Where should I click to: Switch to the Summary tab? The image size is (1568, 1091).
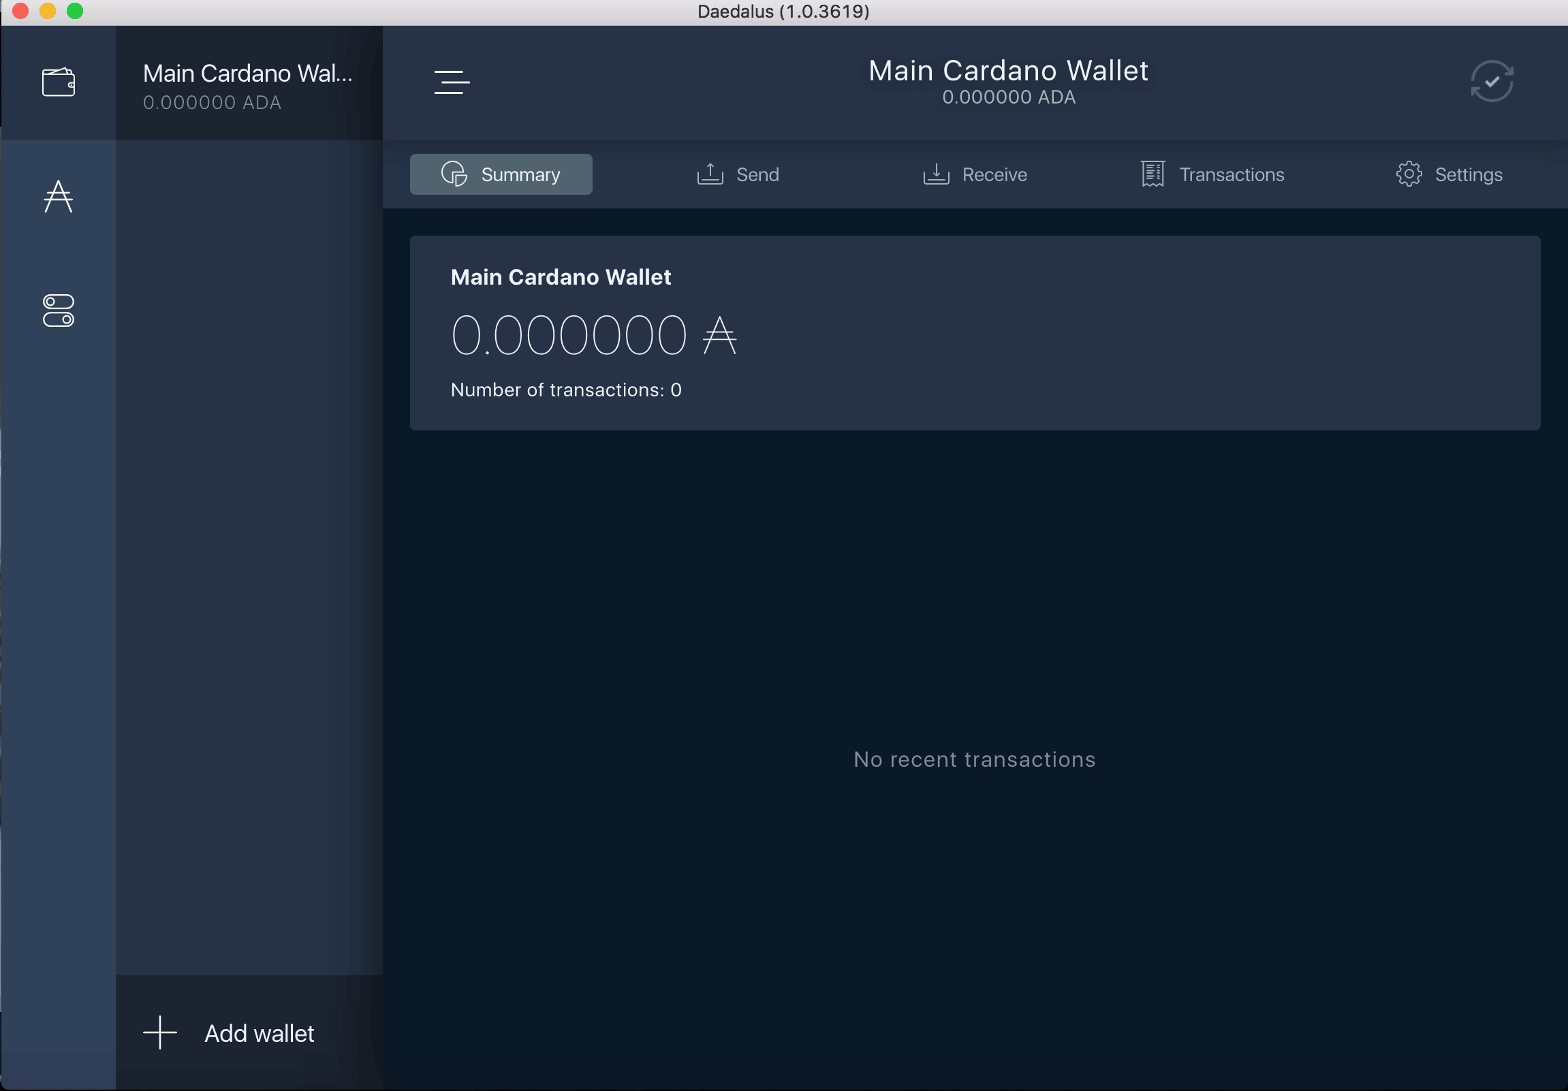501,174
